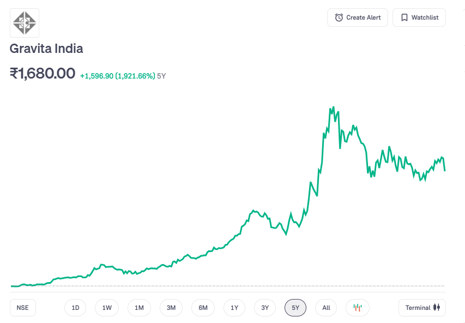The image size is (465, 323).
Task: Click the candlestick icon beside Terminal
Action: 436,308
